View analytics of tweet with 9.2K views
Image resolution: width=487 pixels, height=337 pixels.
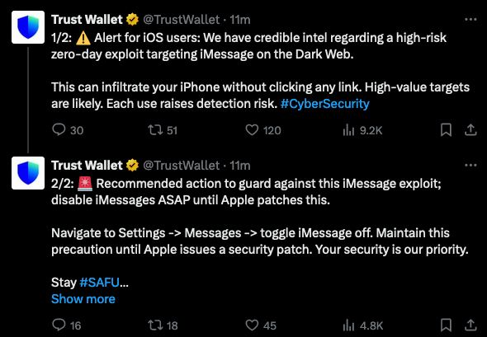(x=362, y=130)
